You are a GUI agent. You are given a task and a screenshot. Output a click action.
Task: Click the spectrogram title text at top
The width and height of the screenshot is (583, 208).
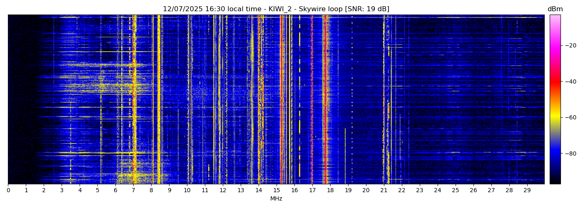click(x=276, y=9)
